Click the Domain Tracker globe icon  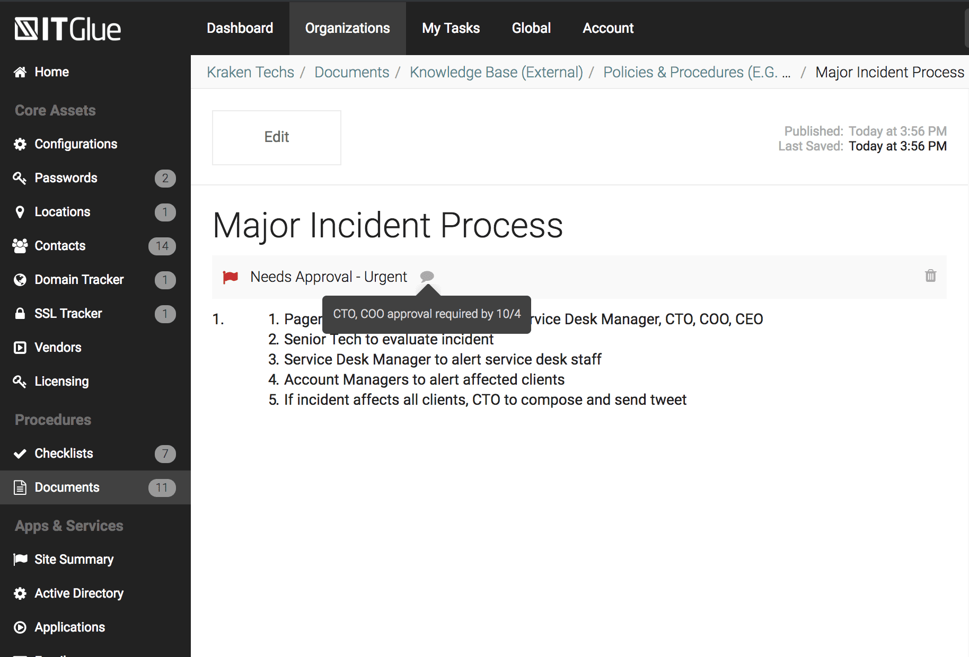point(20,280)
